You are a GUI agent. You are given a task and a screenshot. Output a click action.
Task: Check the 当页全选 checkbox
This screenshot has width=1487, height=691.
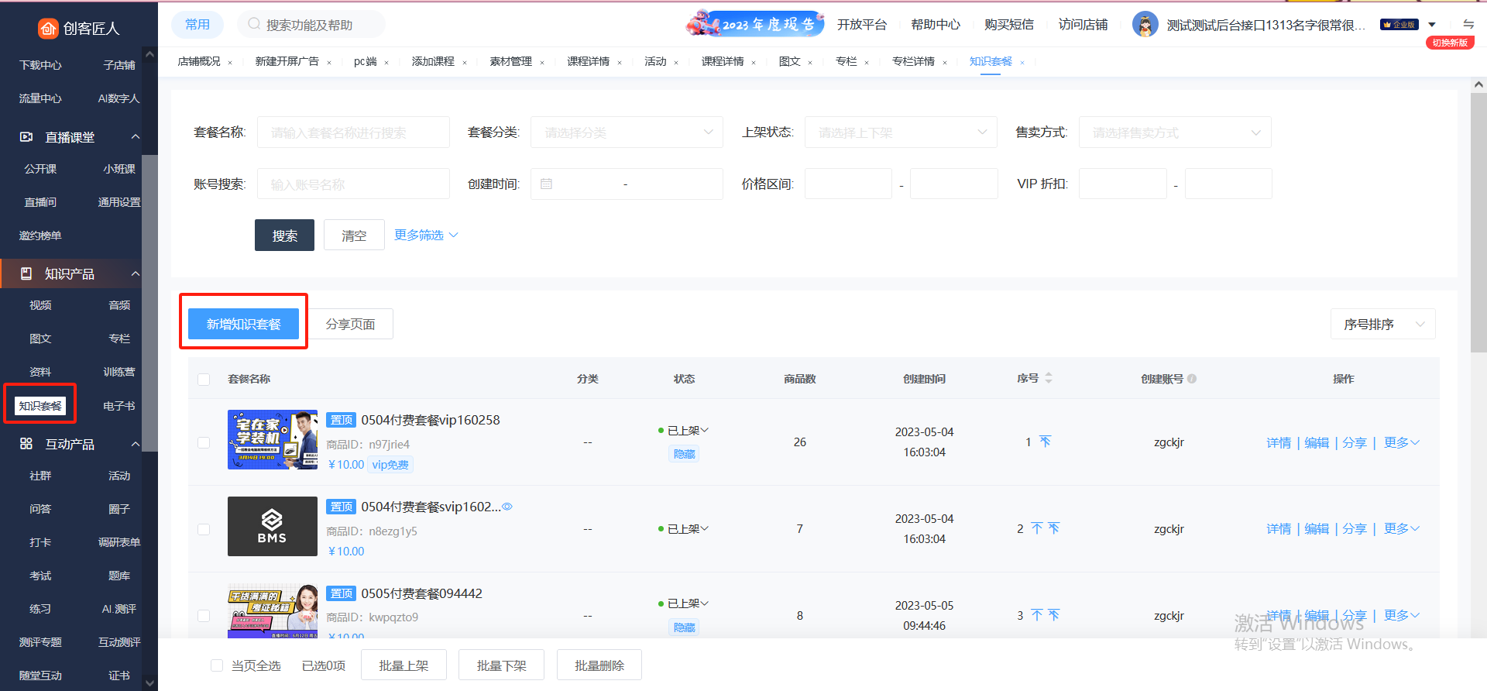(x=217, y=665)
